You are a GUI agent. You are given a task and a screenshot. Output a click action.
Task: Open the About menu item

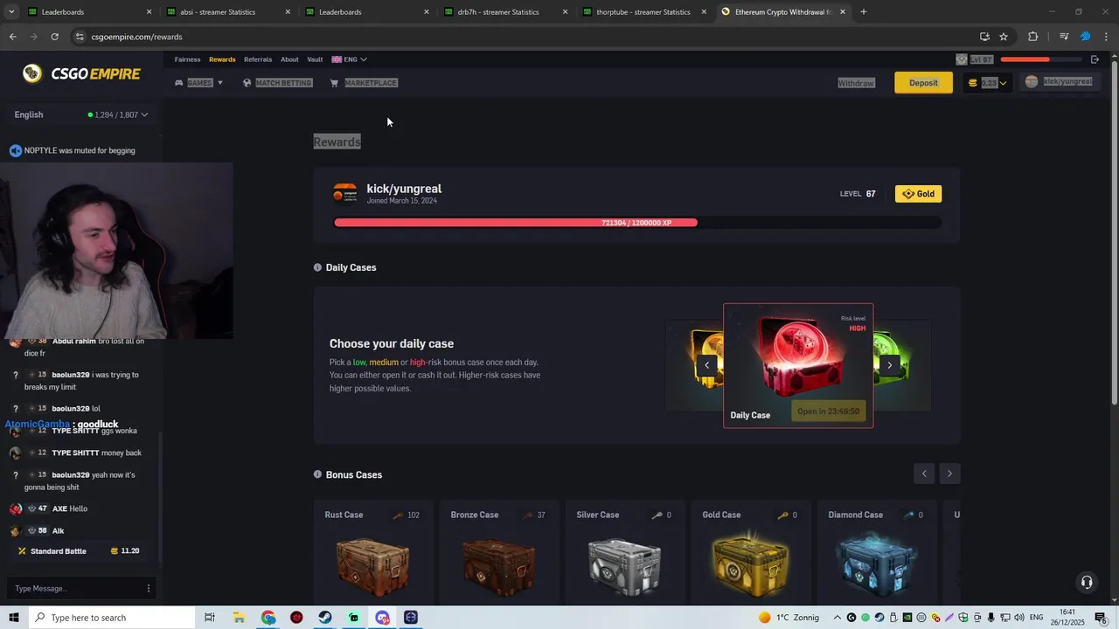click(x=289, y=59)
